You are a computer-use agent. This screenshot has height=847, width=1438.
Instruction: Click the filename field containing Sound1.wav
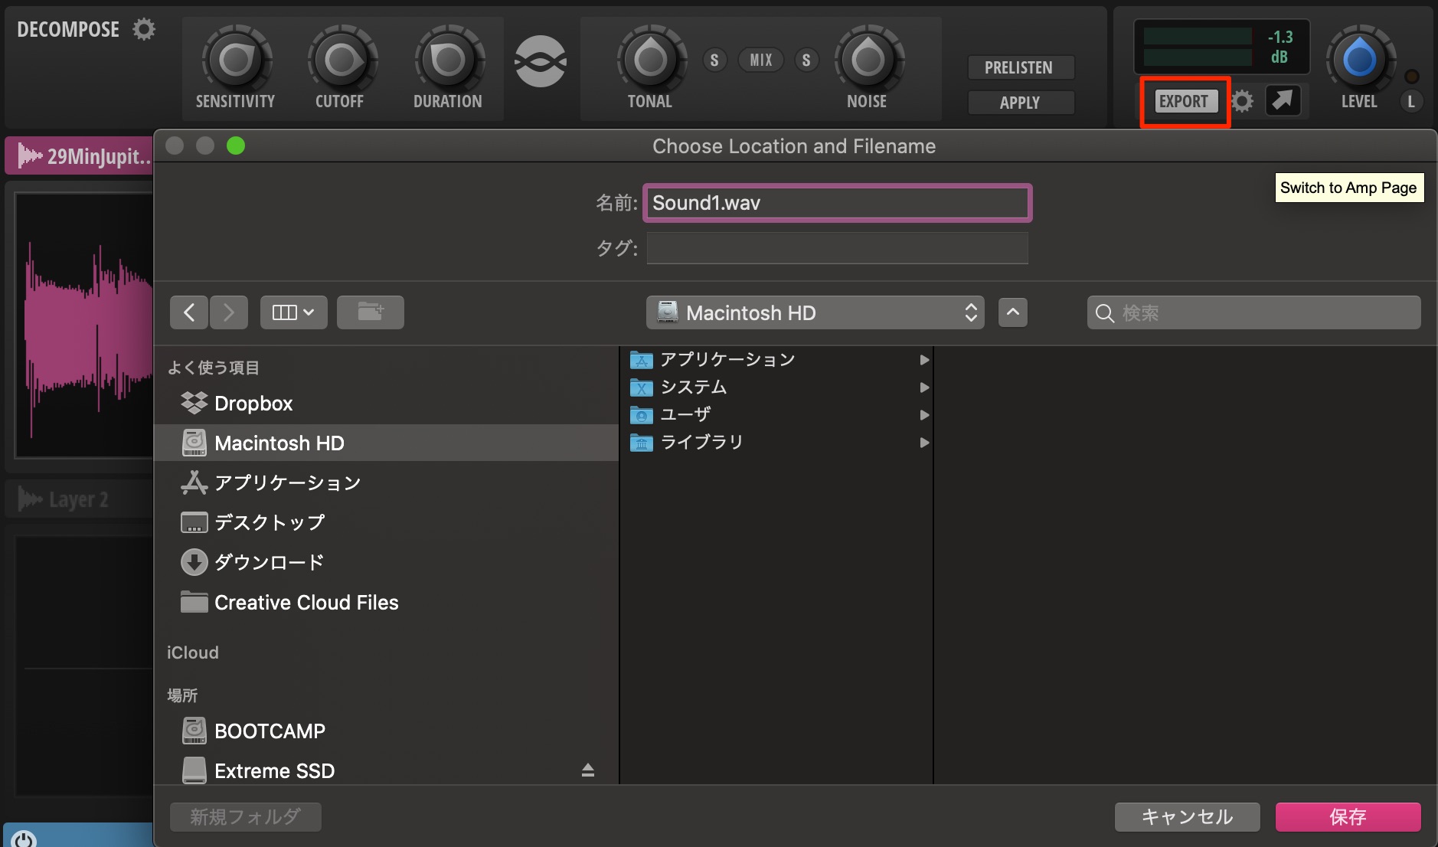tap(838, 203)
